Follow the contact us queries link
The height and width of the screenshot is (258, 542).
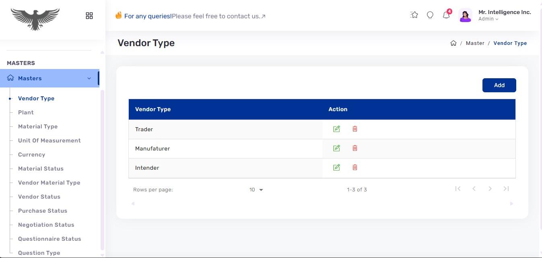(x=195, y=16)
